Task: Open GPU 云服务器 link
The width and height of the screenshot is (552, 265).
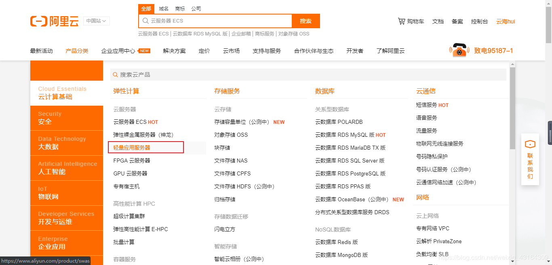Action: click(130, 173)
